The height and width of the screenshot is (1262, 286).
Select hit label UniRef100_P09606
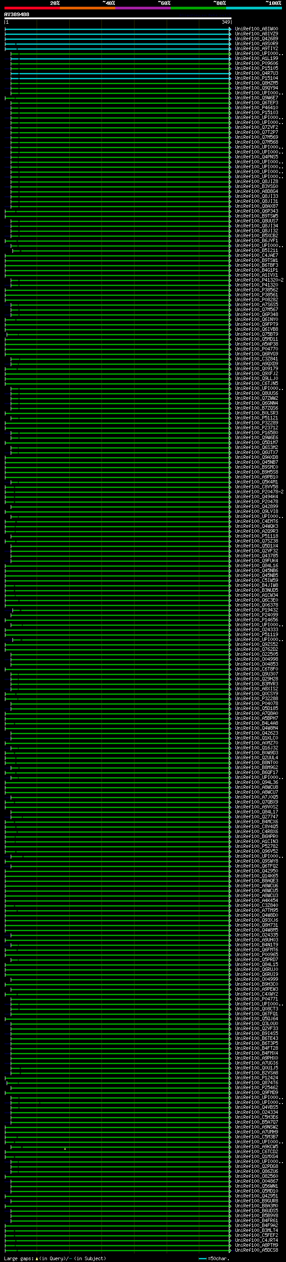coord(256,64)
